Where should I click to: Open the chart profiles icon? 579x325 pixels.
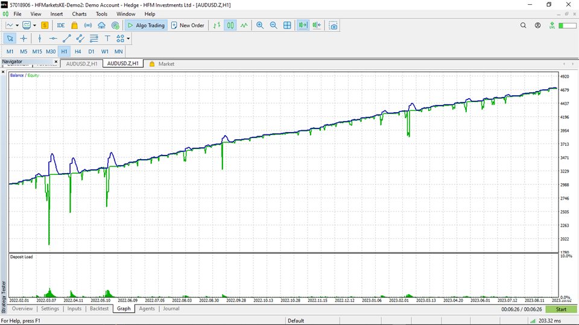[27, 25]
